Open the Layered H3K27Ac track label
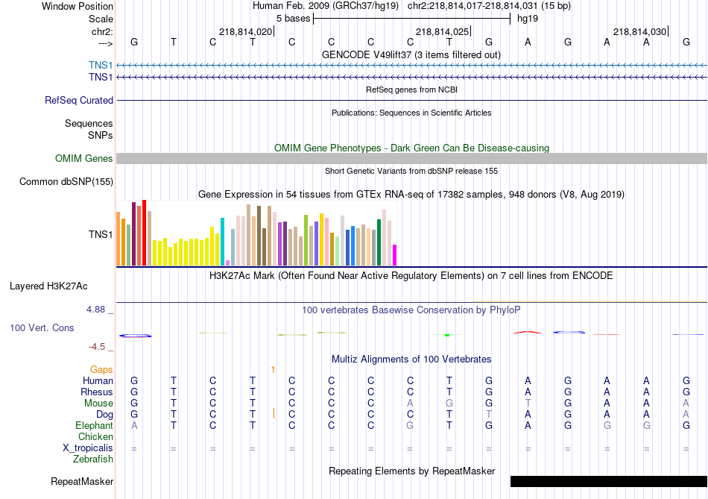 coord(48,286)
